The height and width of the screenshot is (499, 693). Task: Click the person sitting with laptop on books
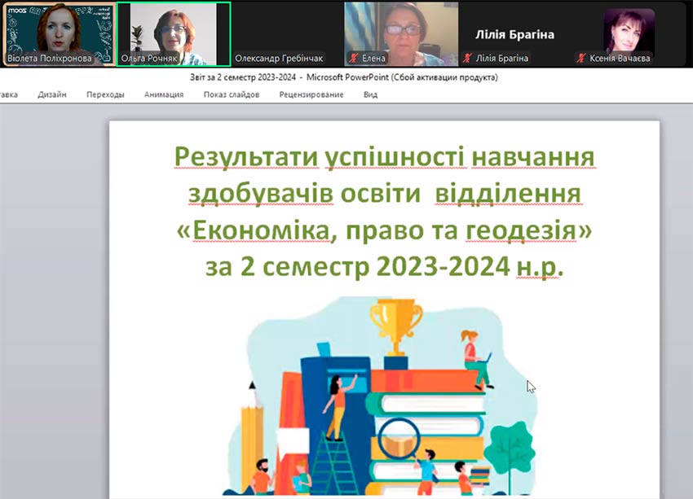[x=475, y=357]
